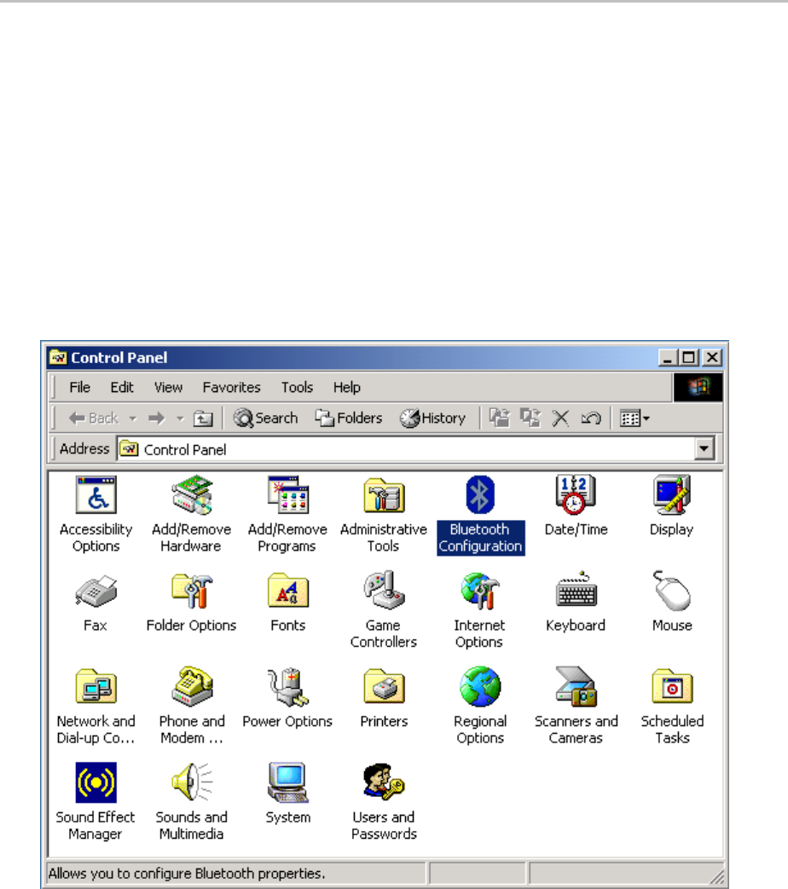The height and width of the screenshot is (889, 788).
Task: Open Add/Remove Hardware icon
Action: [192, 495]
